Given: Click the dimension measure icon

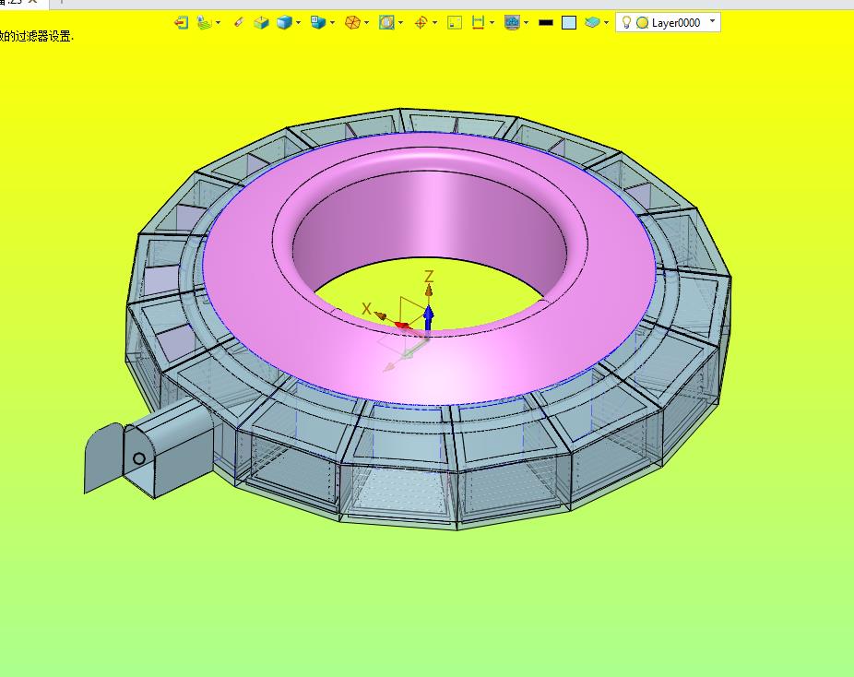Looking at the screenshot, I should pyautogui.click(x=478, y=23).
